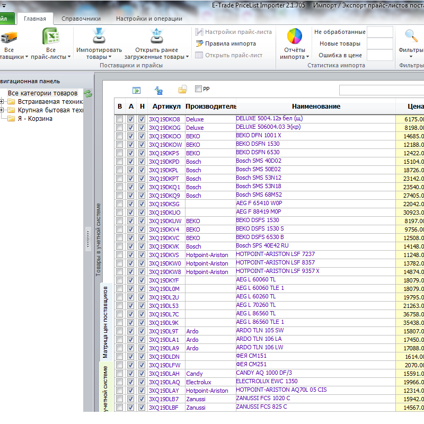Open the previously loaded goods dropdown arrow
Screen dimensions: 424x424
click(187, 57)
